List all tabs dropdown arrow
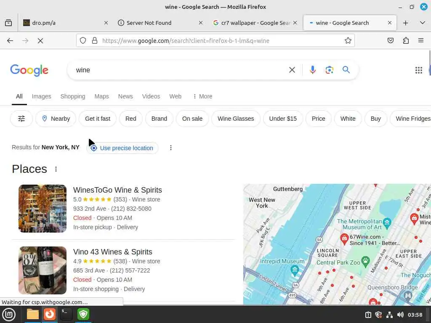Viewport: 431px width, 323px height. pyautogui.click(x=423, y=23)
